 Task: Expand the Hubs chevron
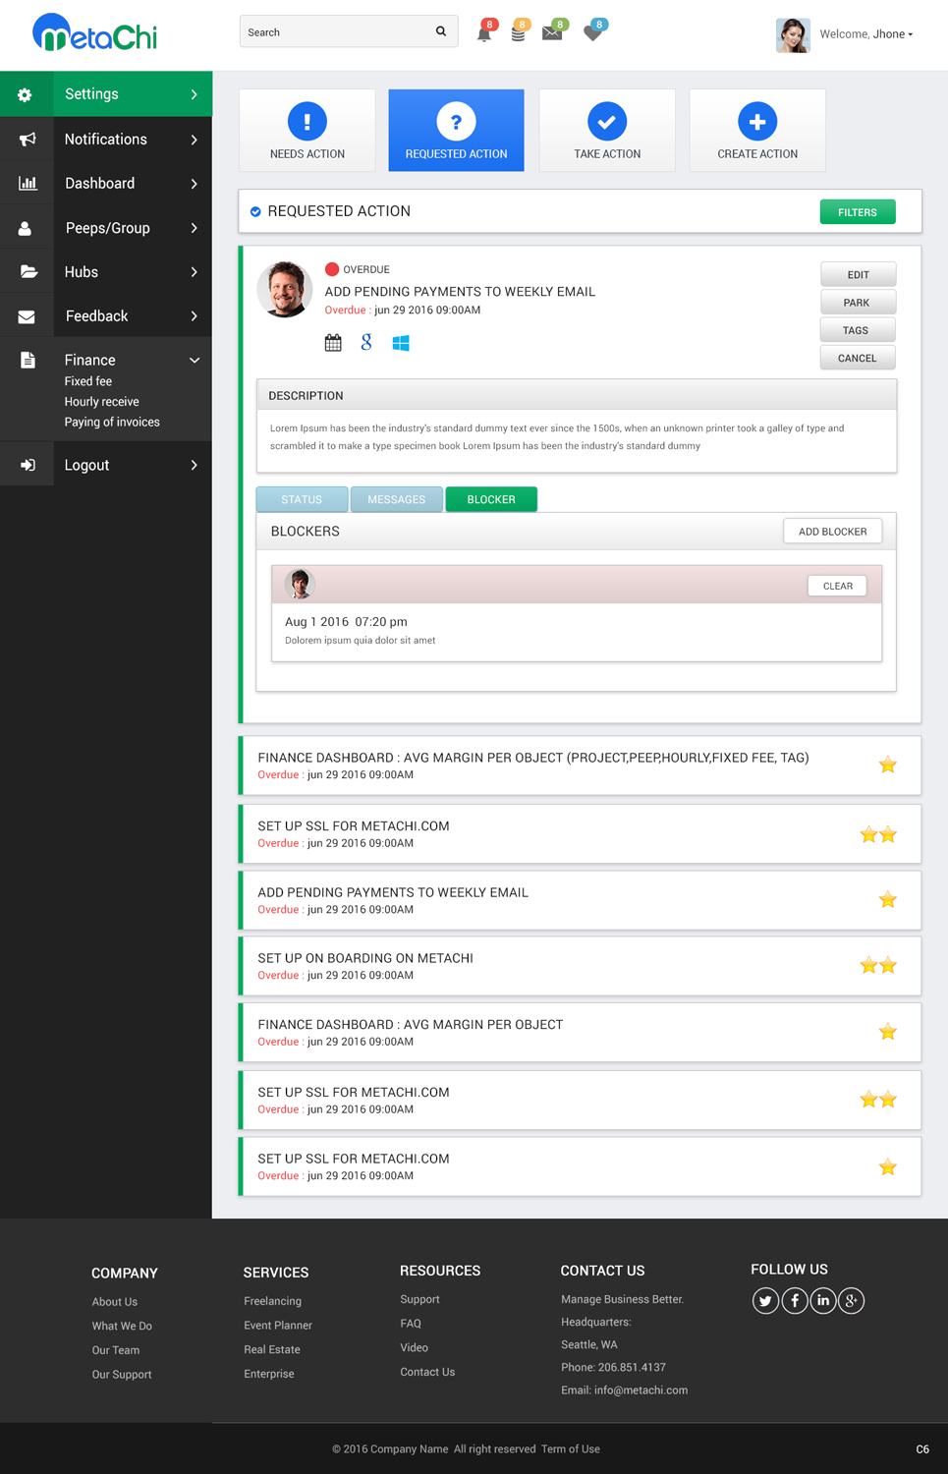195,272
